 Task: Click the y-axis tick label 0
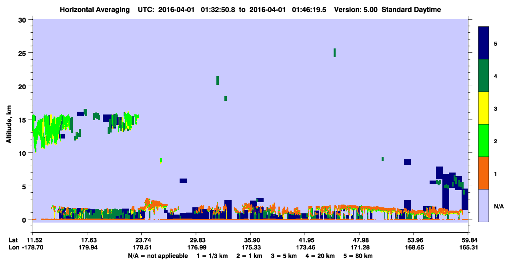(25, 219)
